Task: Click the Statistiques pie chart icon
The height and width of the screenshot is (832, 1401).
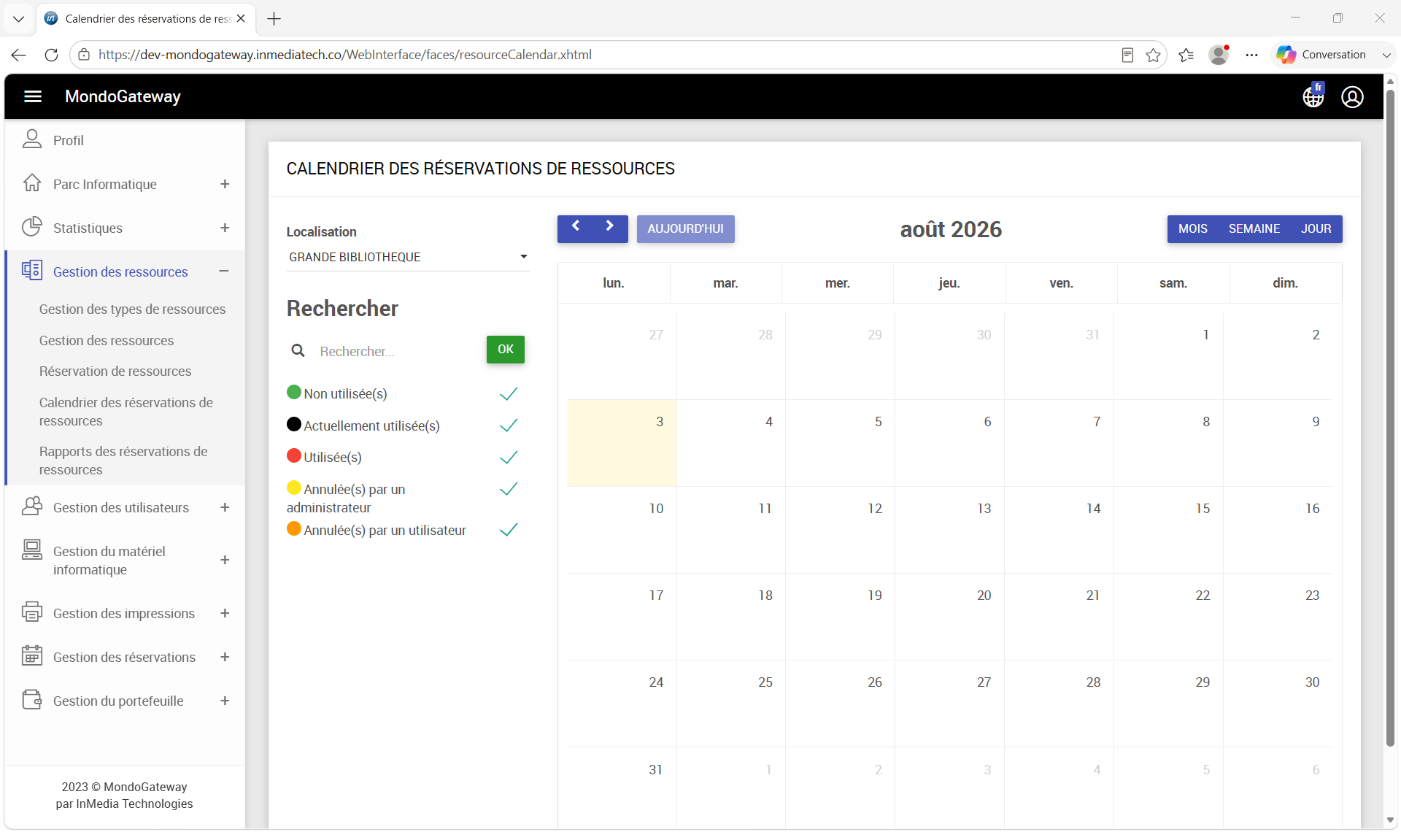Action: click(32, 227)
